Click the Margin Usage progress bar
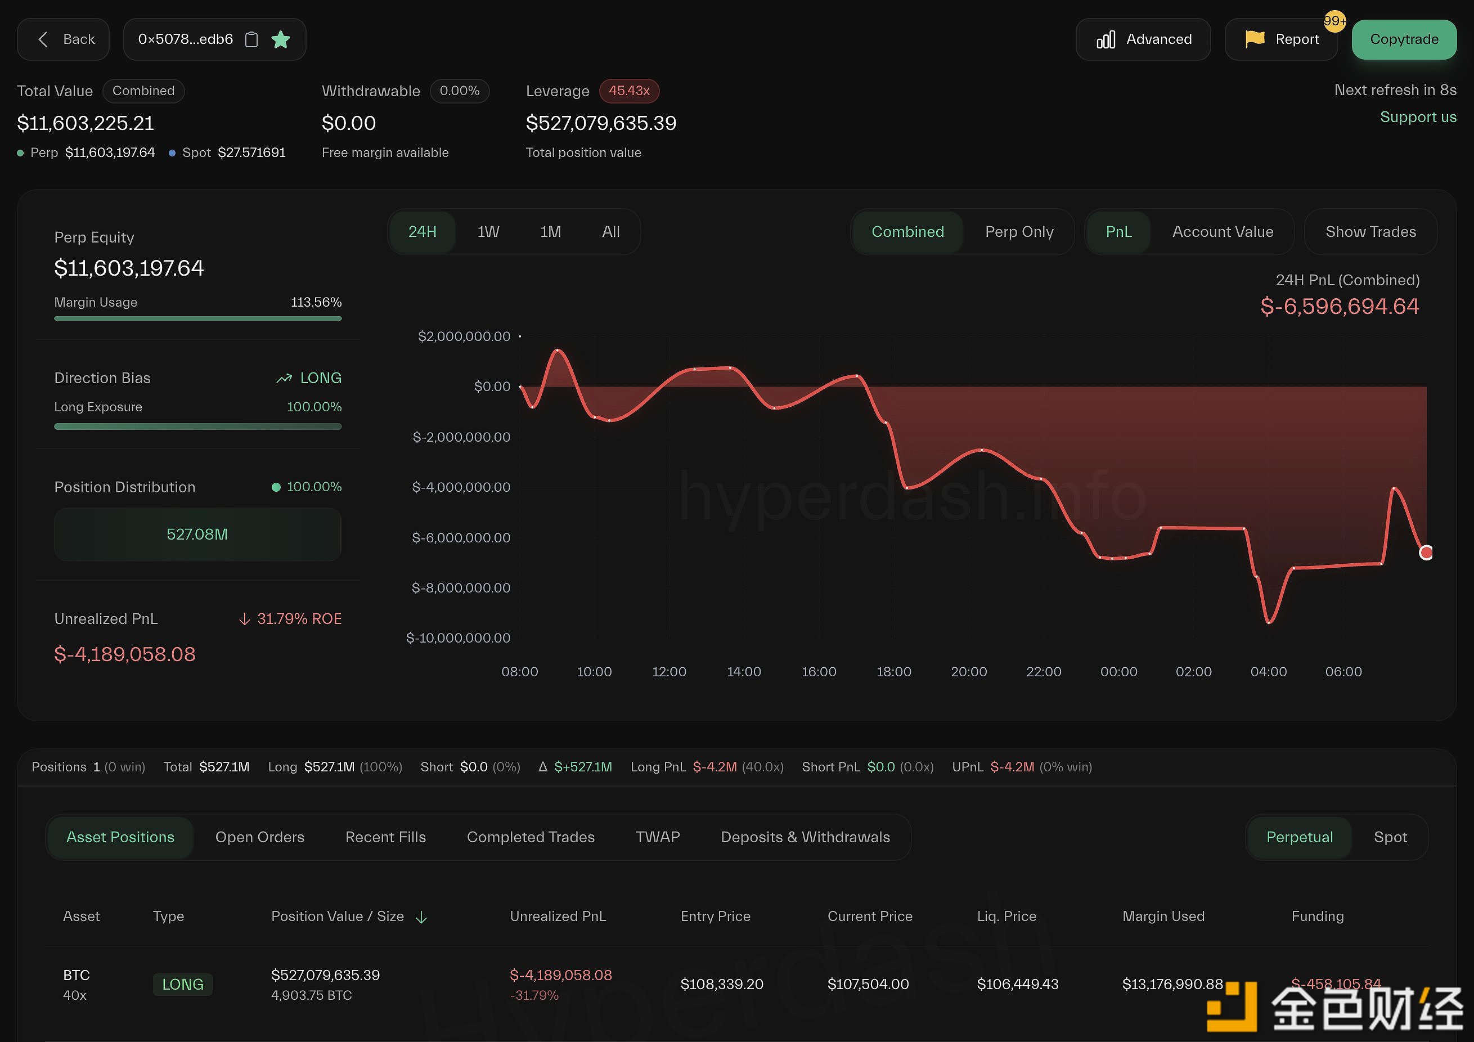 (197, 318)
